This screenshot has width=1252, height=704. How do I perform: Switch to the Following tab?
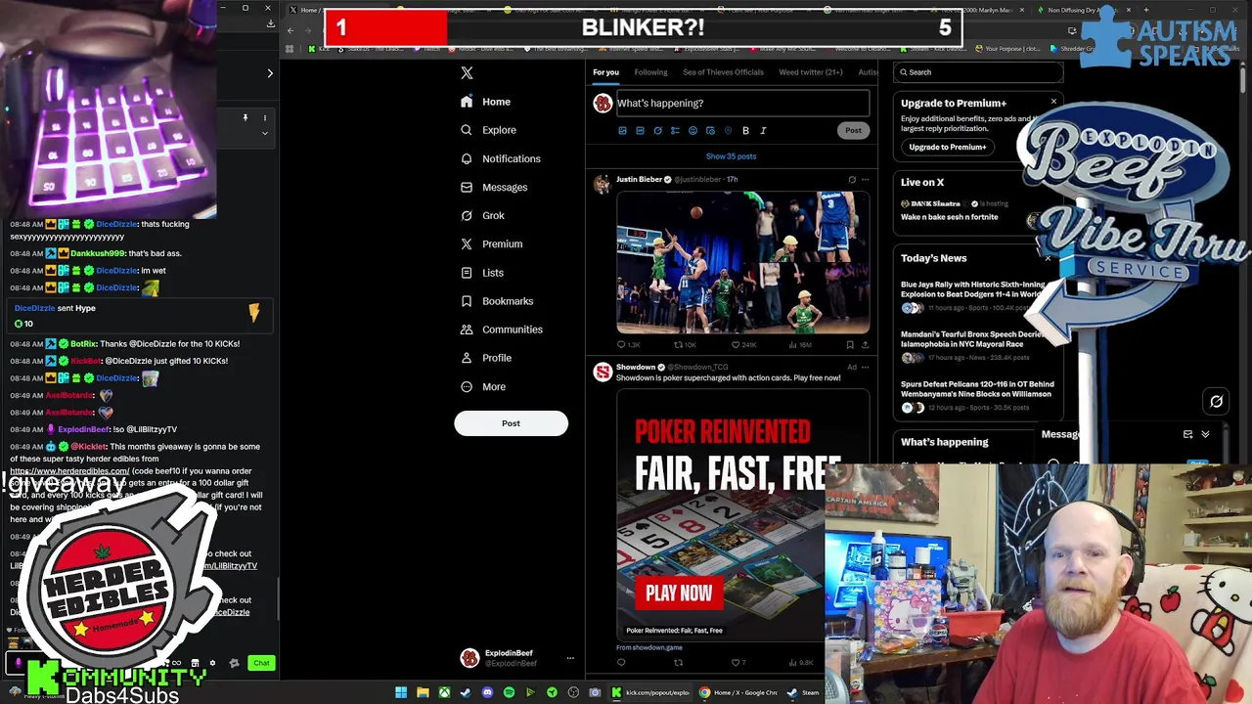(650, 72)
